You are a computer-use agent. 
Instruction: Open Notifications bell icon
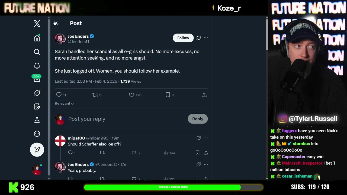coord(37,66)
